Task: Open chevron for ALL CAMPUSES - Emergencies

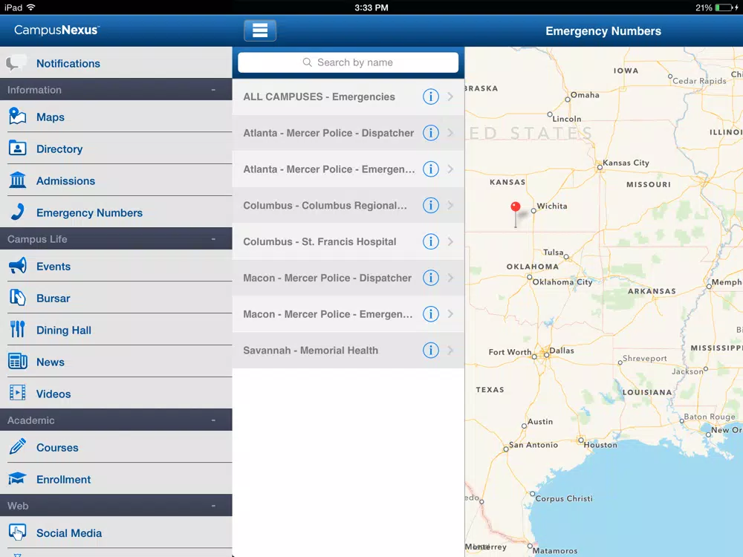Action: point(450,97)
